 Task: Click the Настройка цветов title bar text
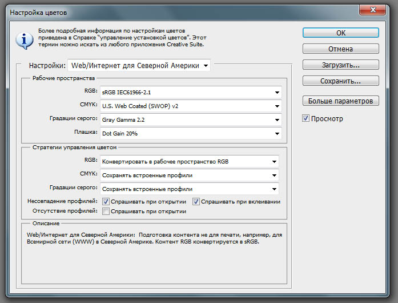38,13
